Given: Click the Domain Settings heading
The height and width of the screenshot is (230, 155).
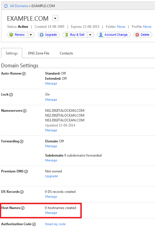Looking at the screenshot, I should click(x=20, y=66).
